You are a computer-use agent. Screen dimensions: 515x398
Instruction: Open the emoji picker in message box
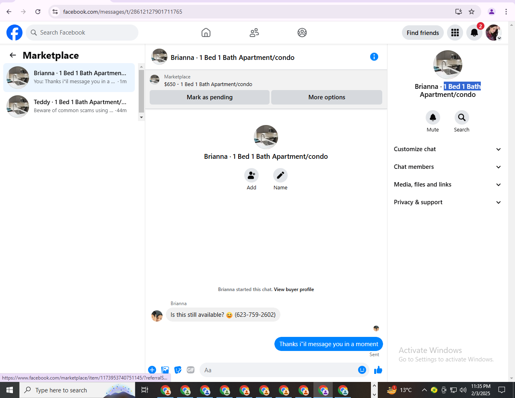pos(362,370)
